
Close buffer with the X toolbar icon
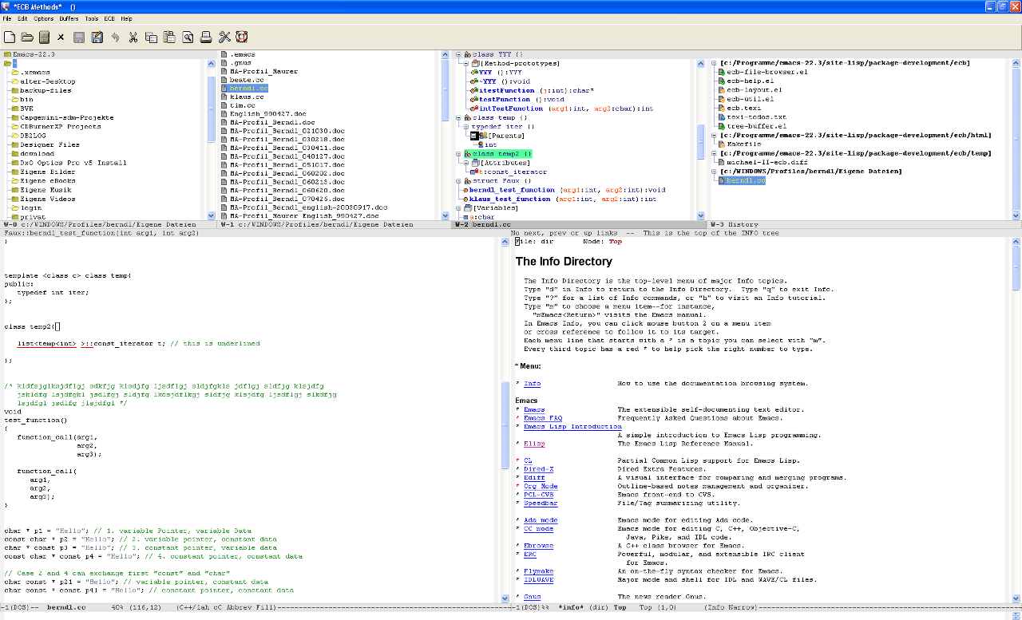[61, 37]
